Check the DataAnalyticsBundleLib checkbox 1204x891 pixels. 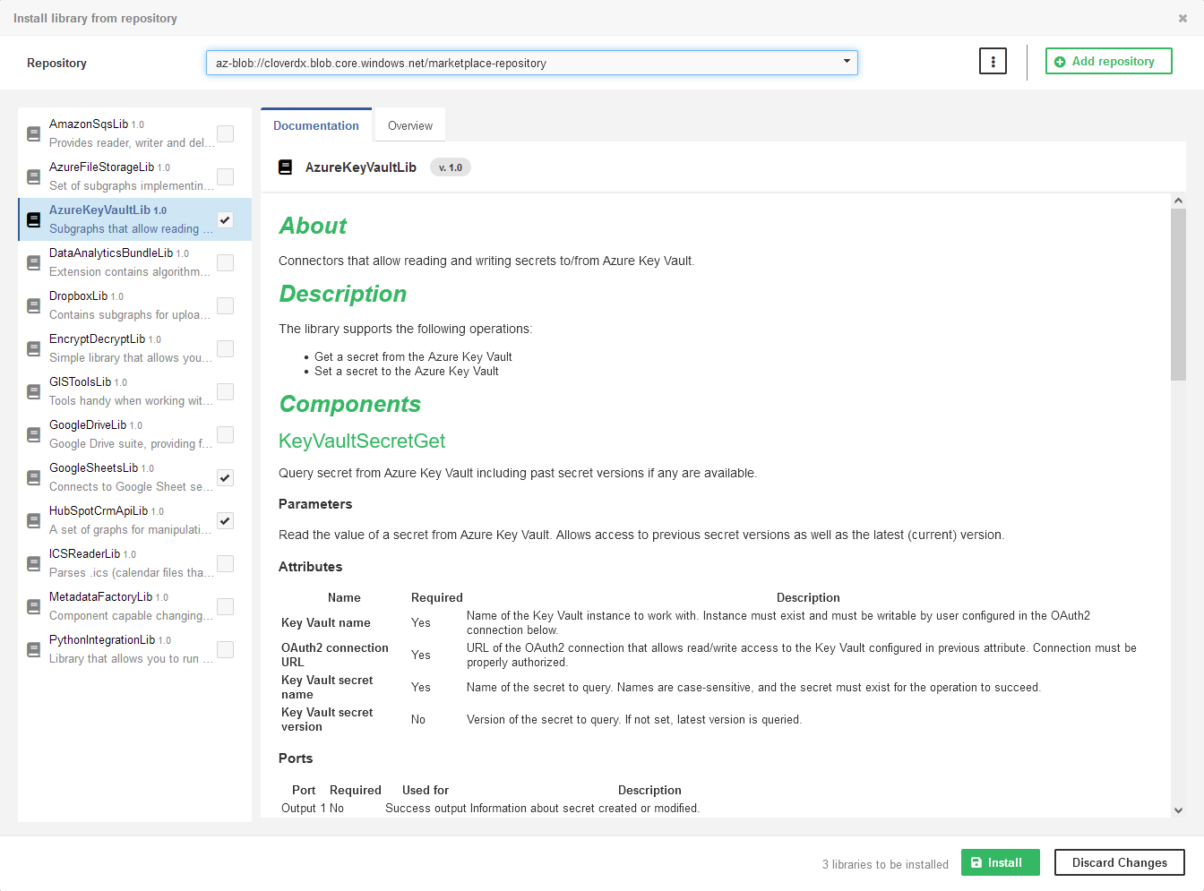click(226, 262)
